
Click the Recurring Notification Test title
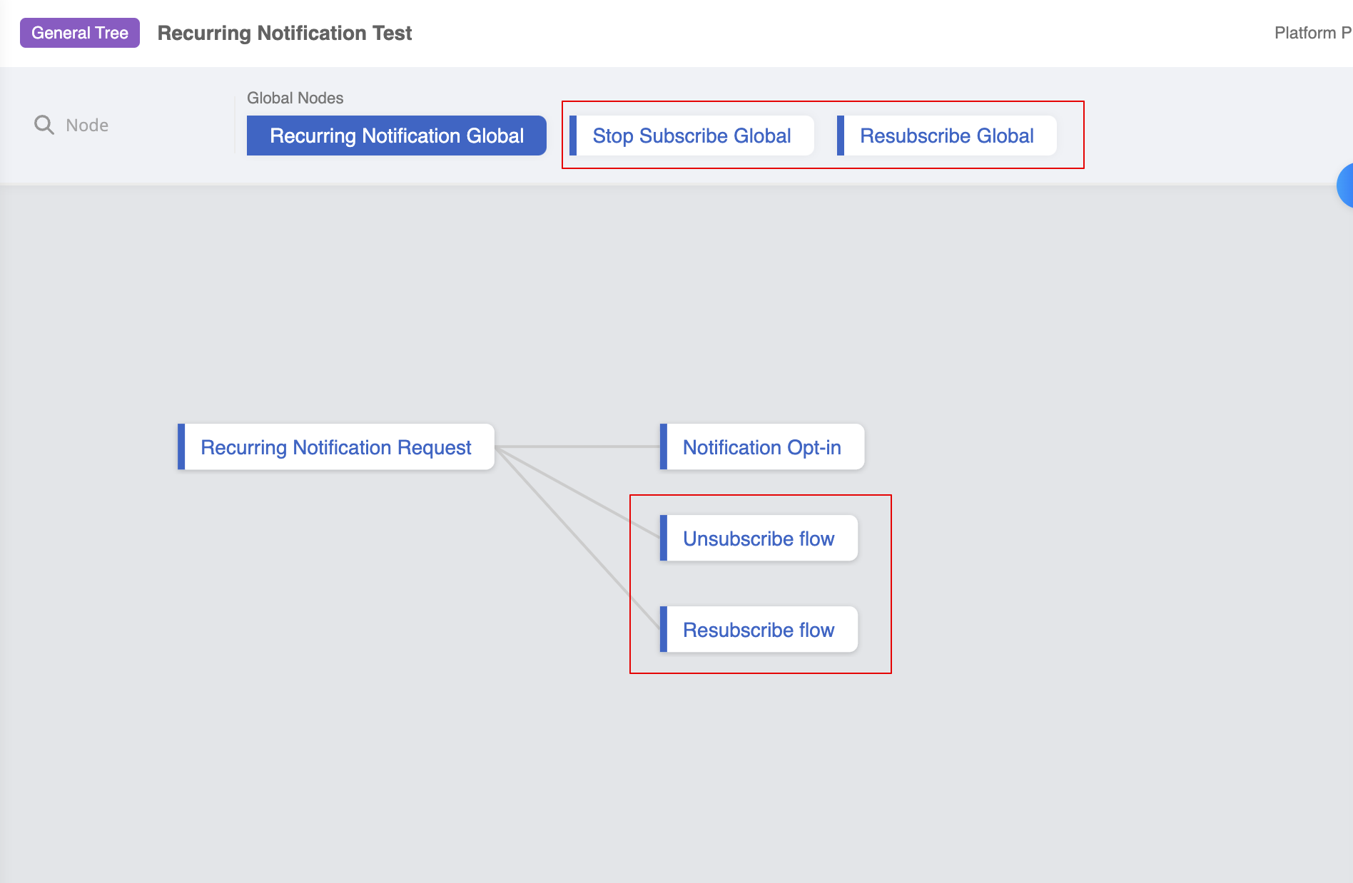pyautogui.click(x=285, y=33)
